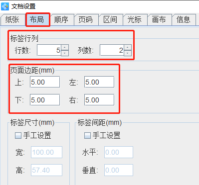Click the 右 page margin field
199x185 pixels.
pyautogui.click(x=99, y=100)
